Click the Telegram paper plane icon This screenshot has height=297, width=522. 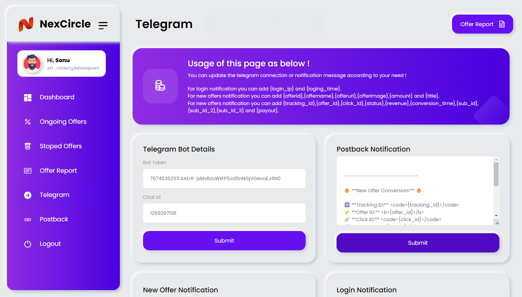pos(28,195)
